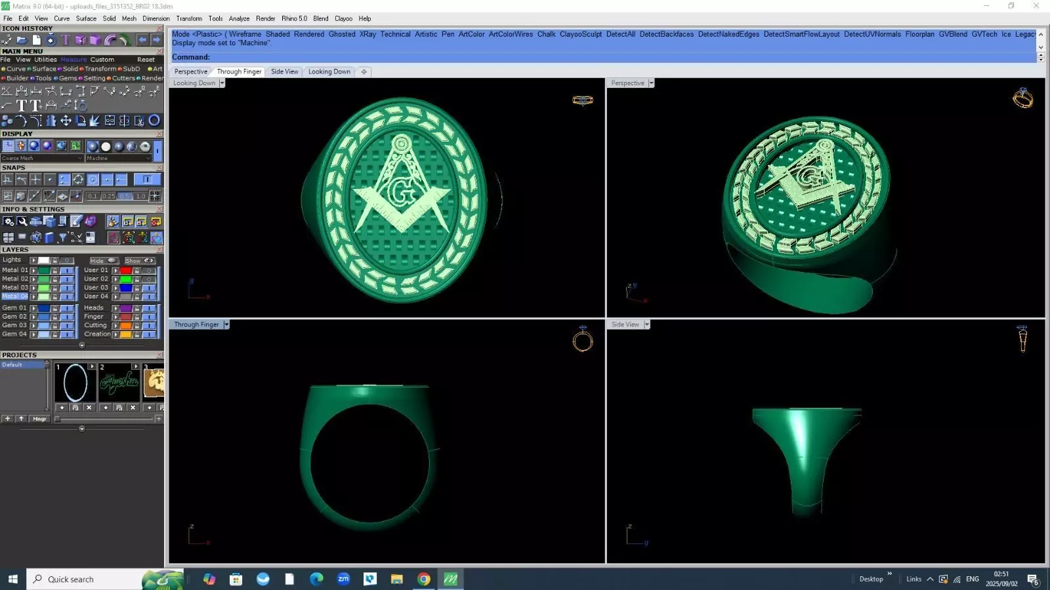1050x590 pixels.
Task: Open the Rhino 5.0 menu
Action: tap(294, 18)
